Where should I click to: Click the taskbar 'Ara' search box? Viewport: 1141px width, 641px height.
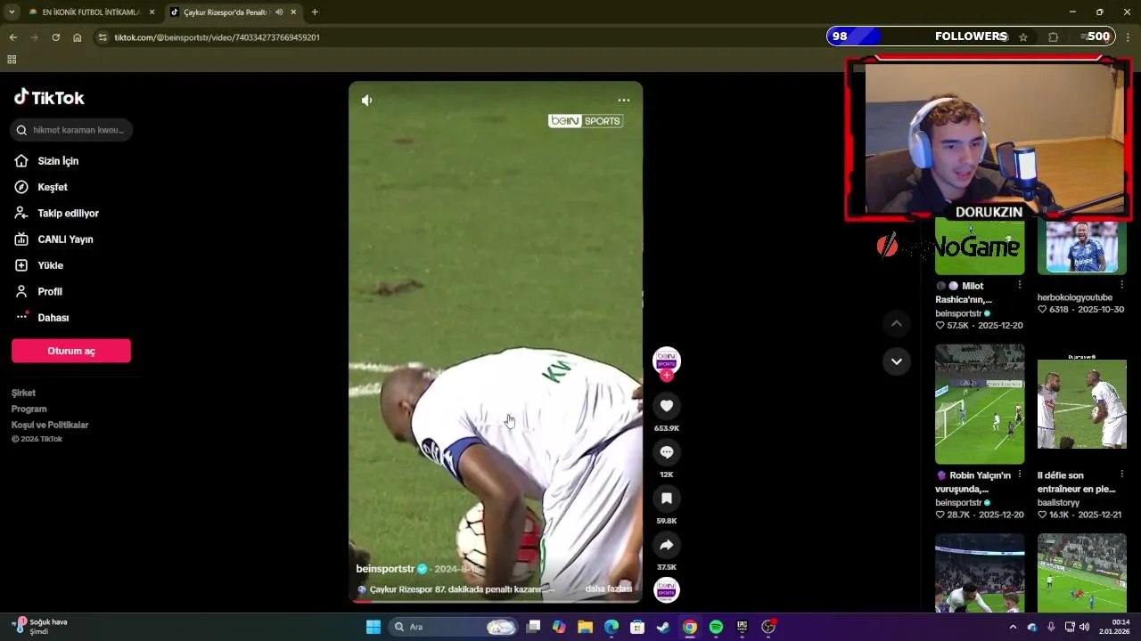pos(453,627)
